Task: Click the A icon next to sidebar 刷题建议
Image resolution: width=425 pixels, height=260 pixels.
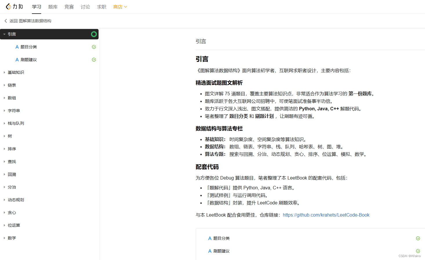Action: point(17,60)
